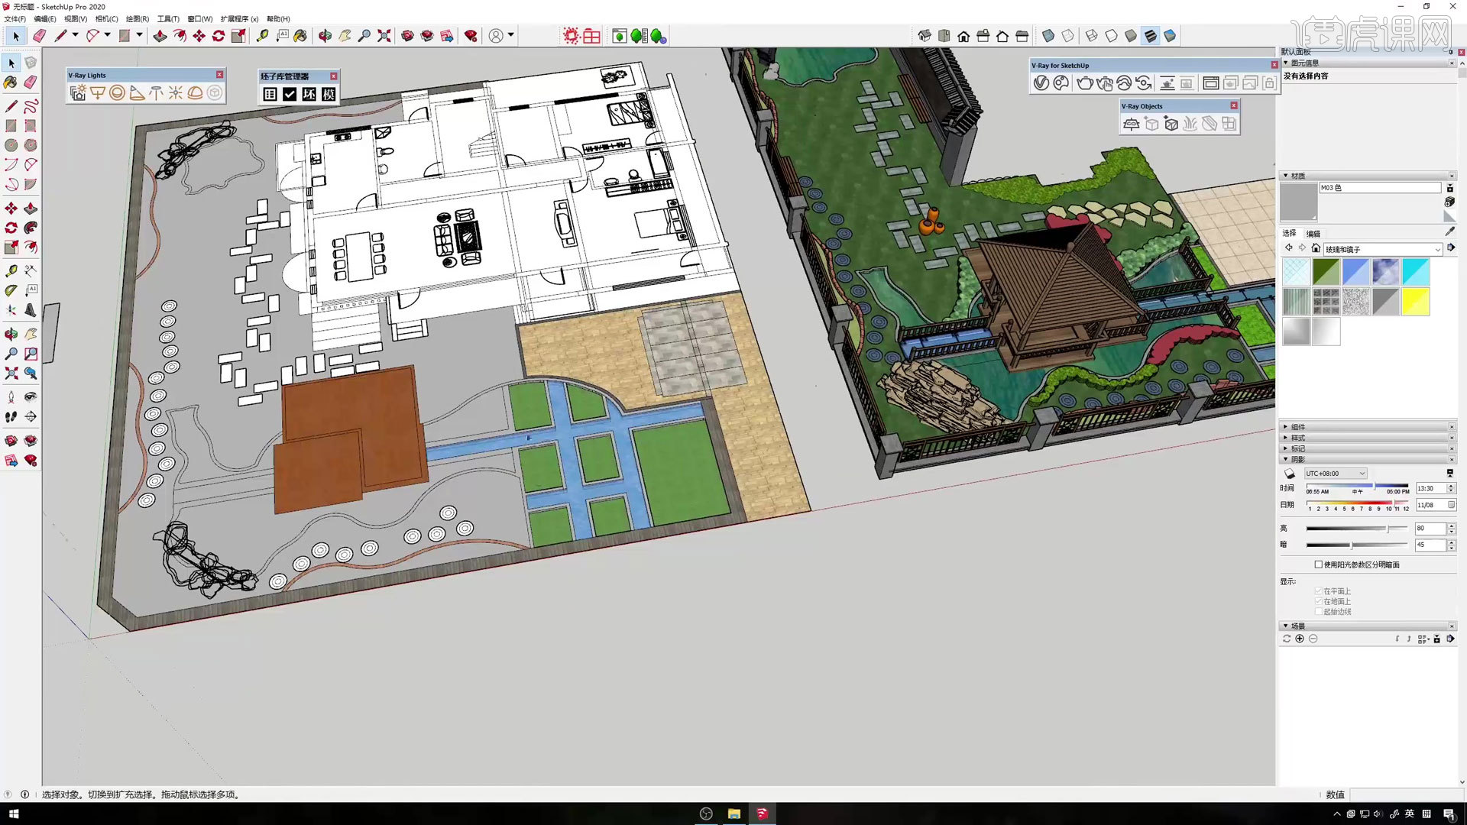Open the user account sign-in icon
This screenshot has width=1467, height=825.
496,36
